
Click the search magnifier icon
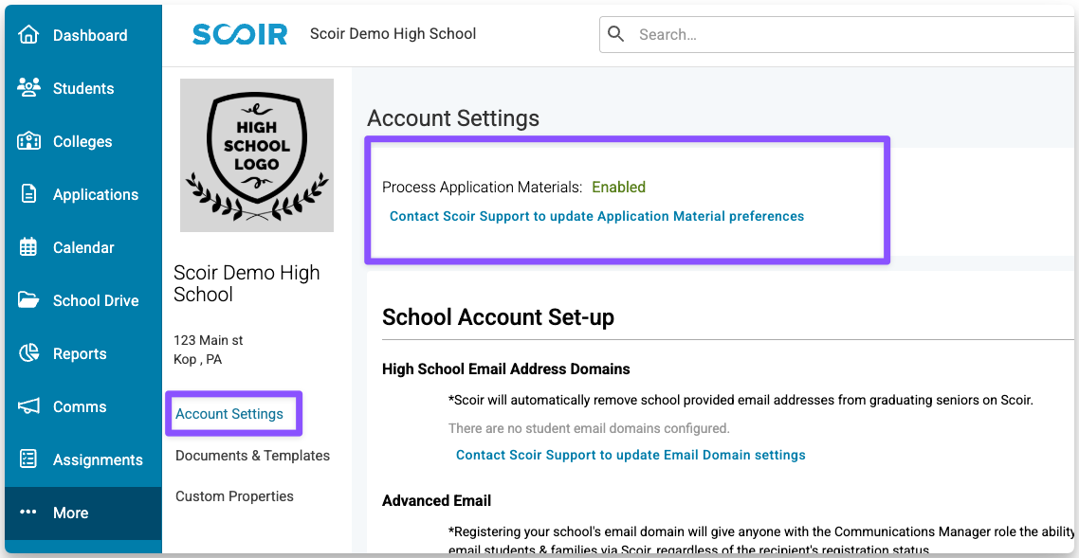(x=616, y=34)
